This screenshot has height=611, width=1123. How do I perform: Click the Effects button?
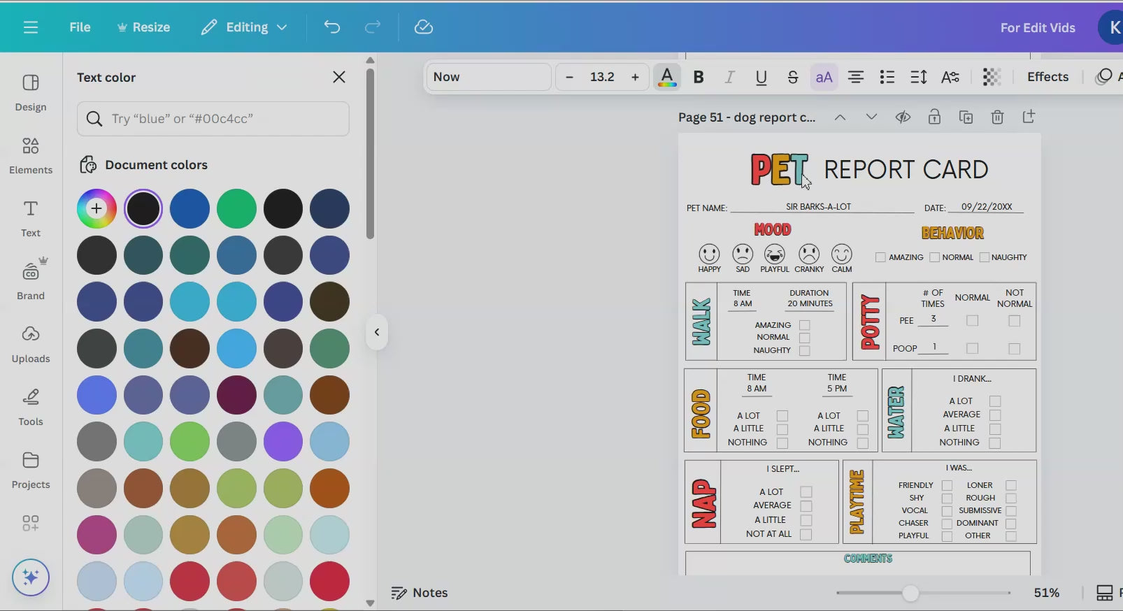[1047, 77]
